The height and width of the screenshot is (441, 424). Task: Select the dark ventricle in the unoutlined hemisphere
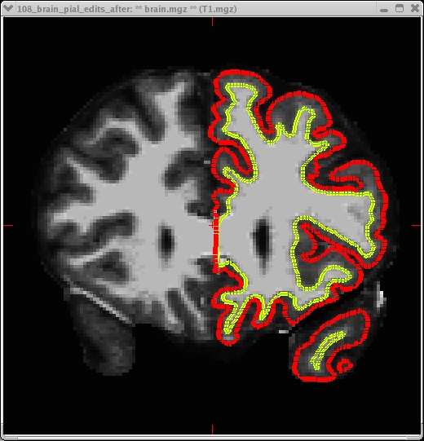(166, 240)
